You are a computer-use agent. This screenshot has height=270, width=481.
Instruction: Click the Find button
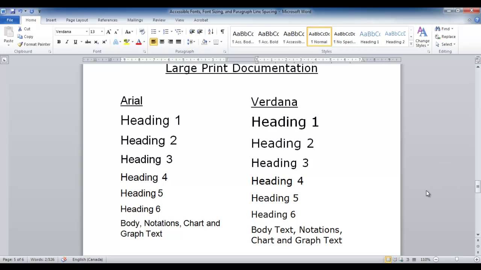coord(444,29)
